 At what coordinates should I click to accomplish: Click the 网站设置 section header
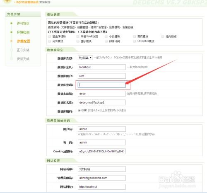pyautogui.click(x=53, y=161)
